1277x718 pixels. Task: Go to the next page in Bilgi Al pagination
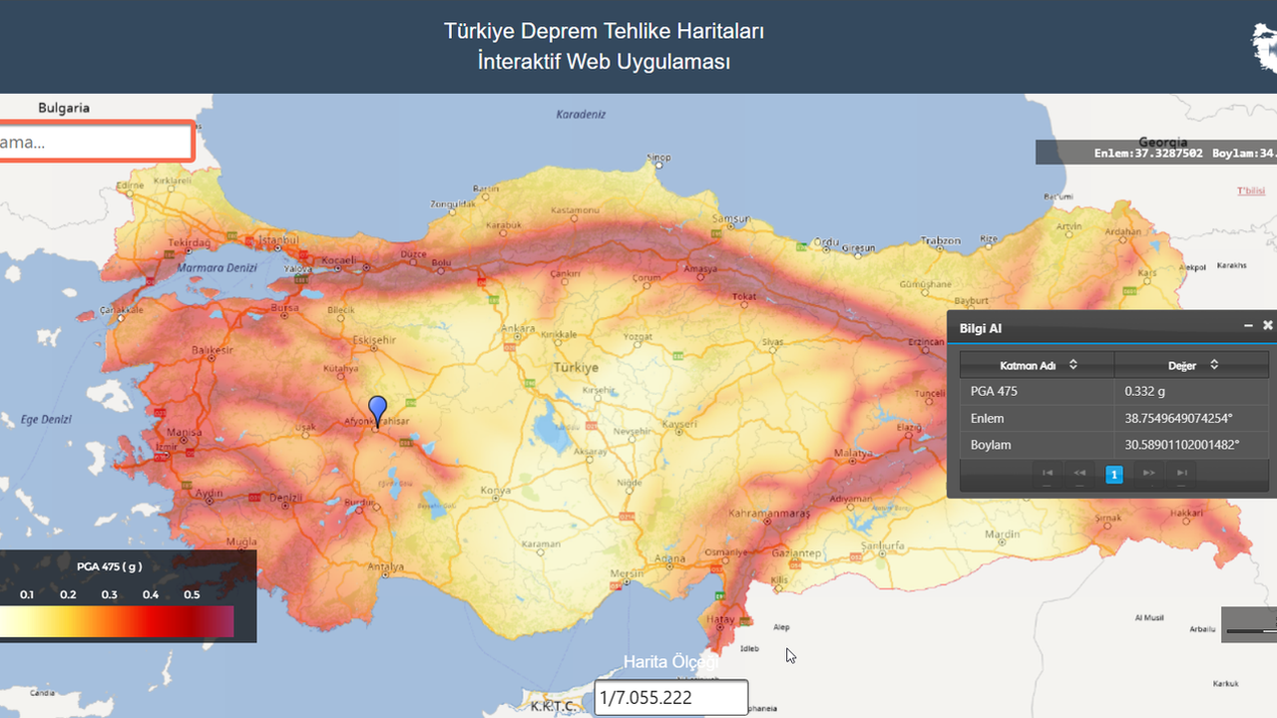point(1147,474)
